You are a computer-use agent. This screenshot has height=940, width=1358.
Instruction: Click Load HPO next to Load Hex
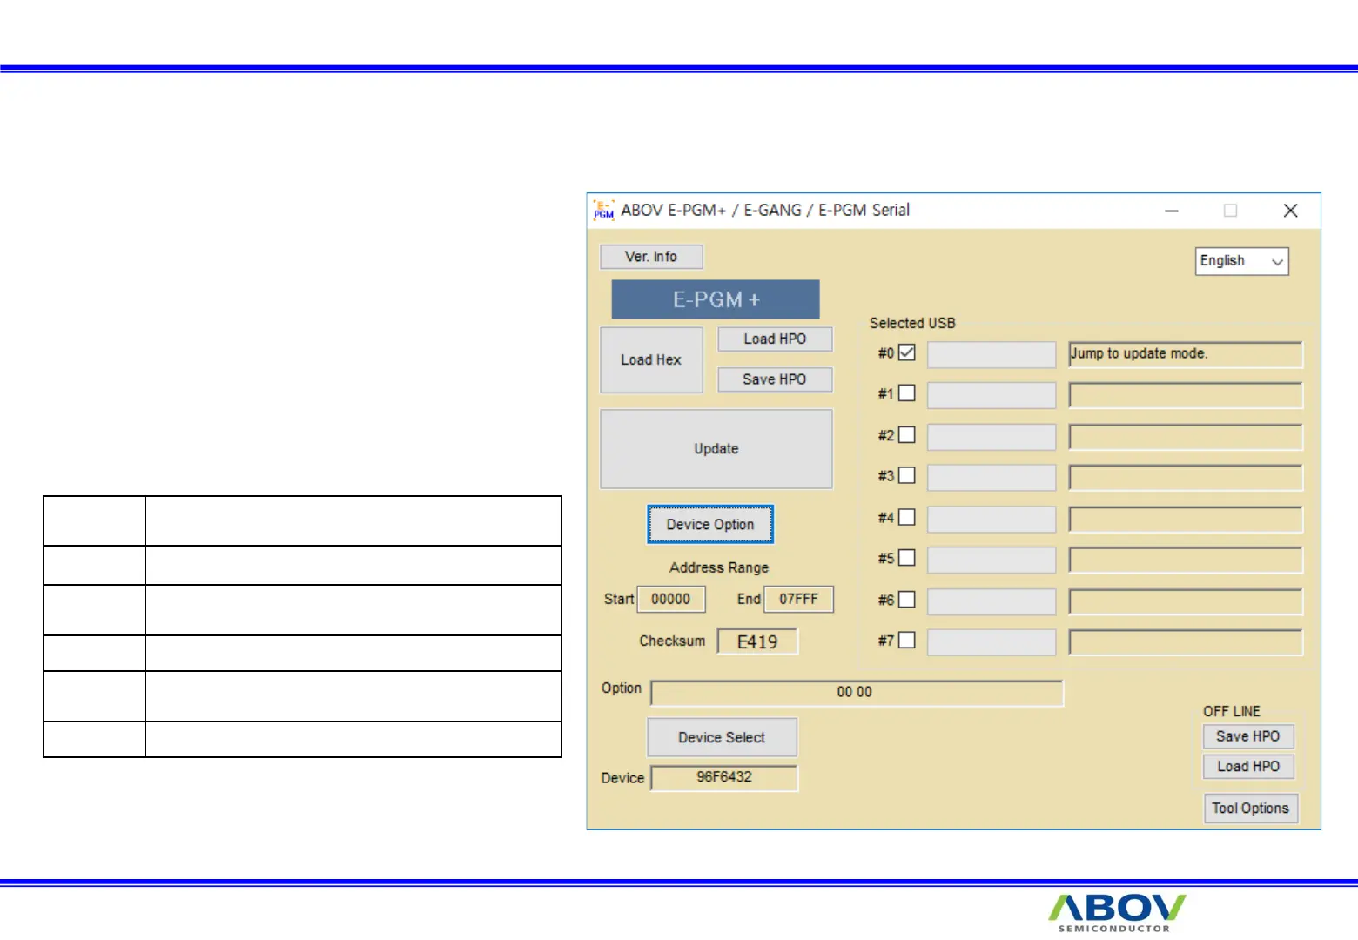[775, 339]
